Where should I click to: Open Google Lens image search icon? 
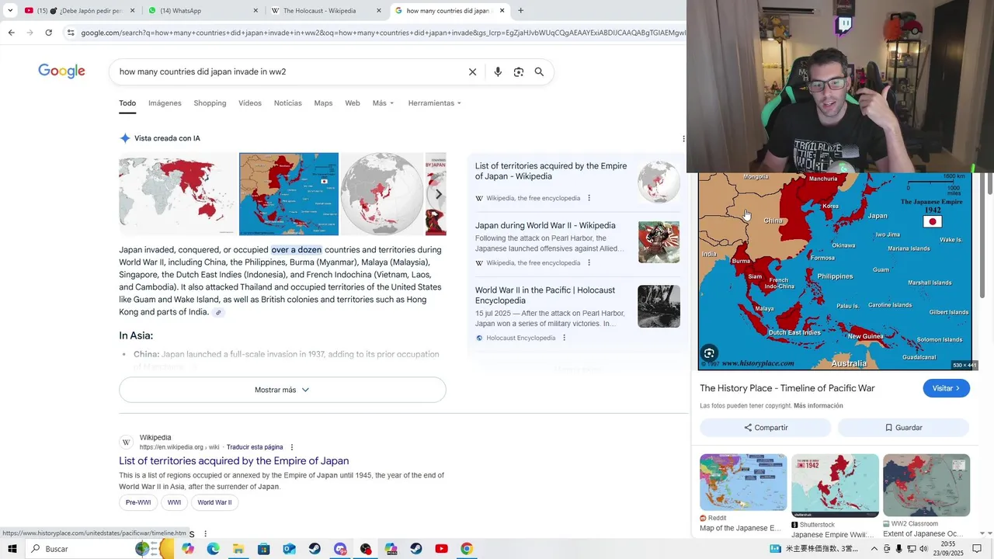pyautogui.click(x=519, y=72)
